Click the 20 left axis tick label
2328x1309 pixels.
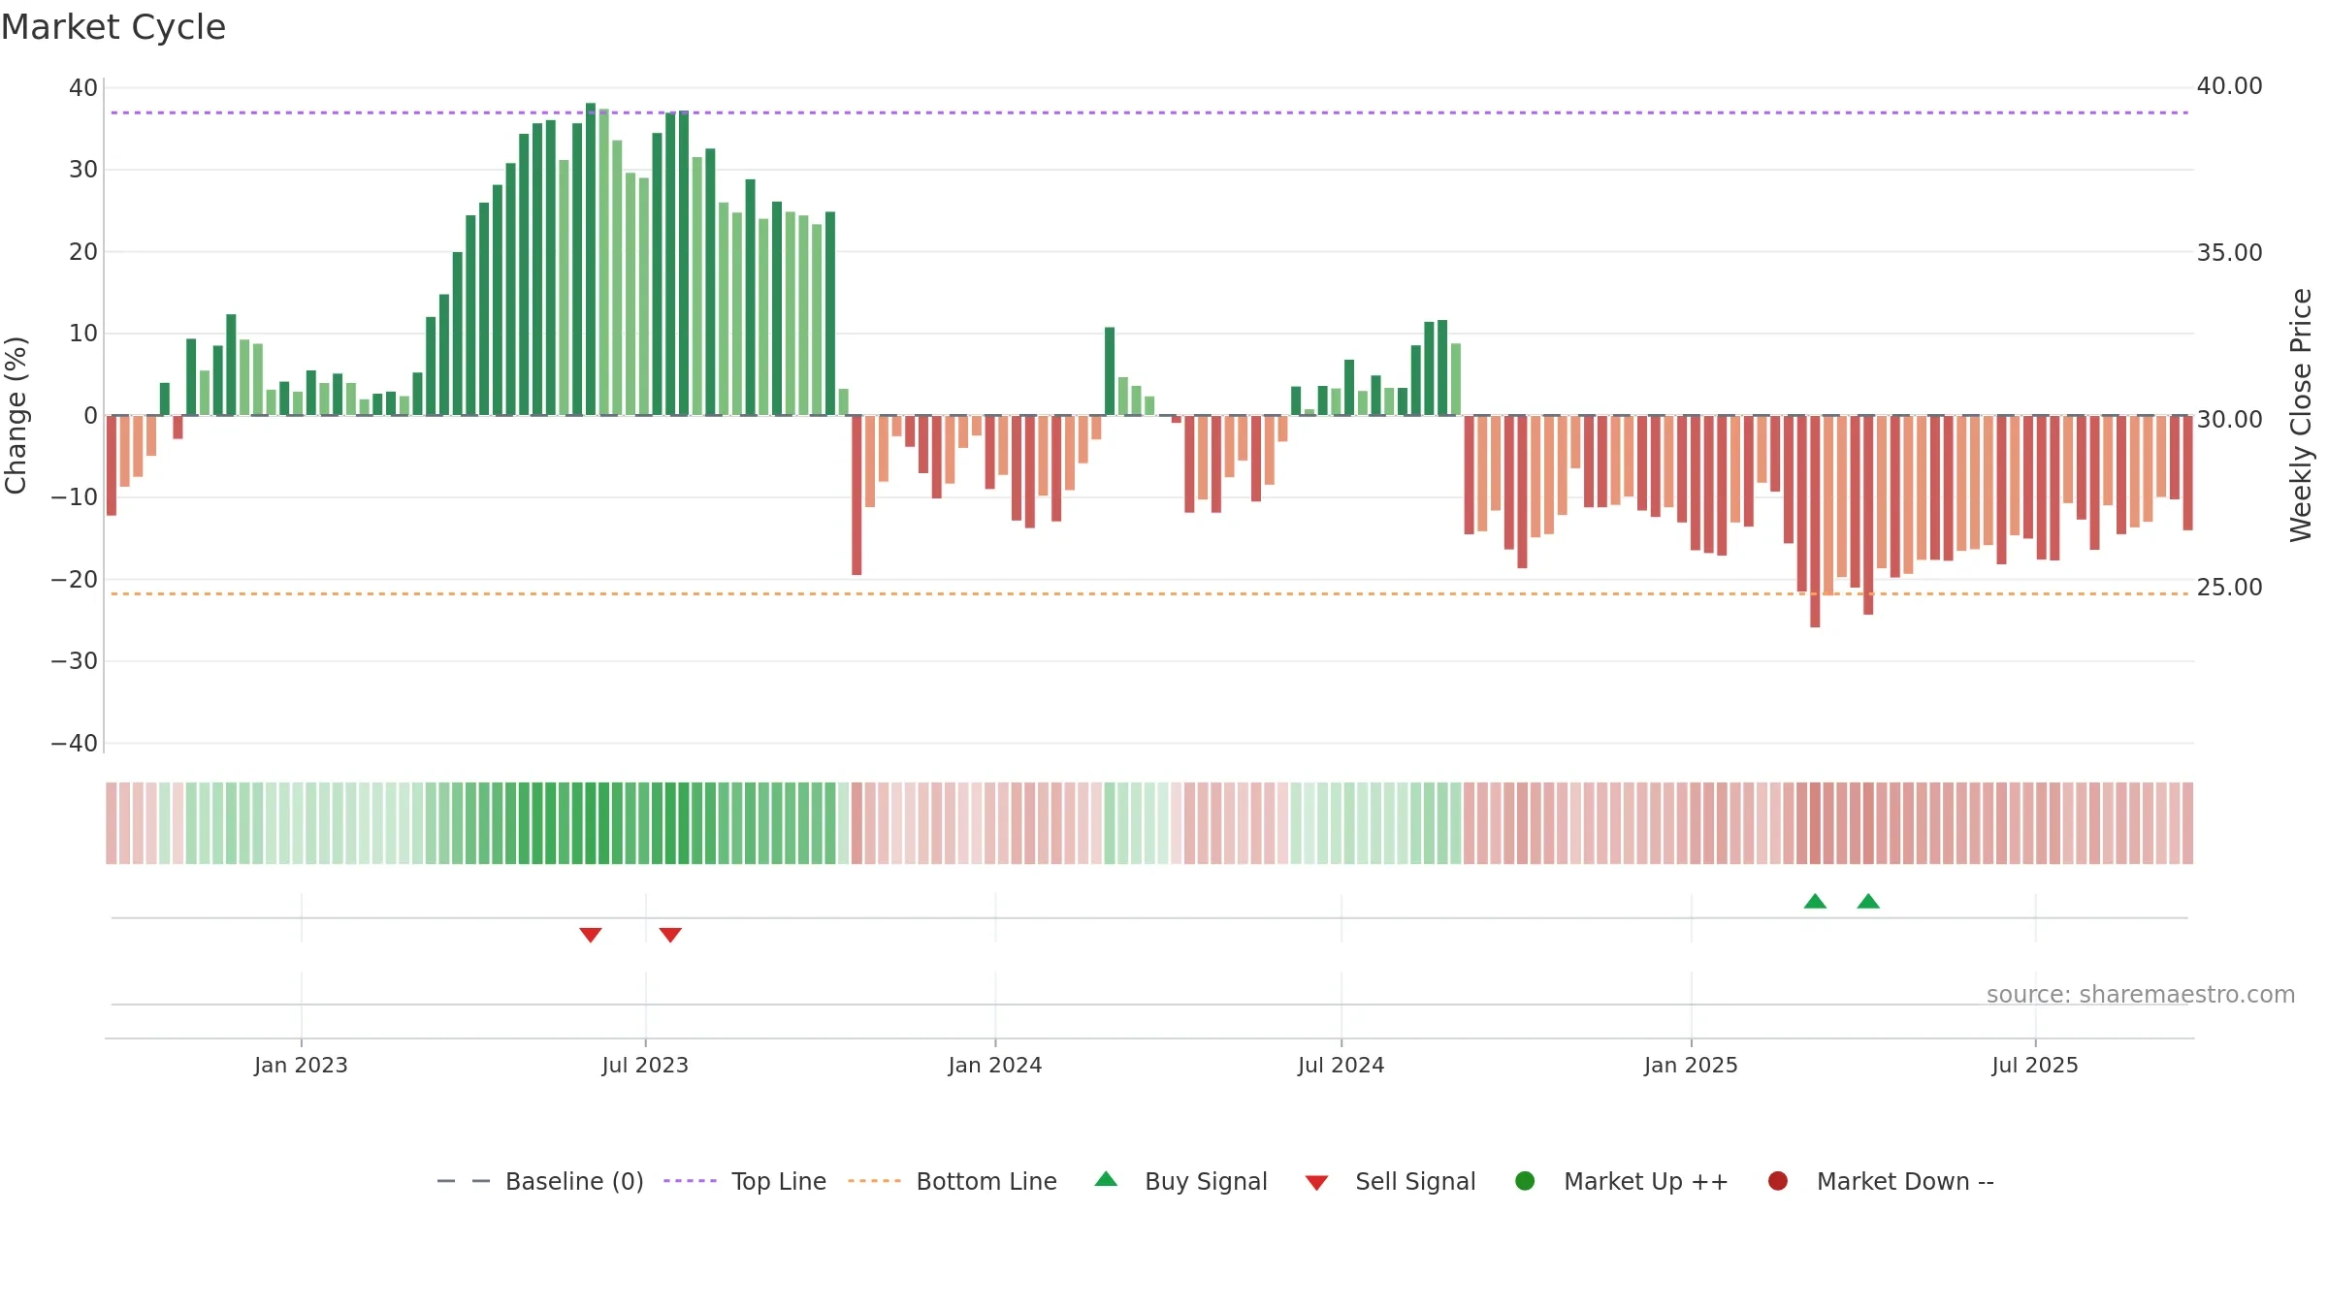click(x=83, y=252)
